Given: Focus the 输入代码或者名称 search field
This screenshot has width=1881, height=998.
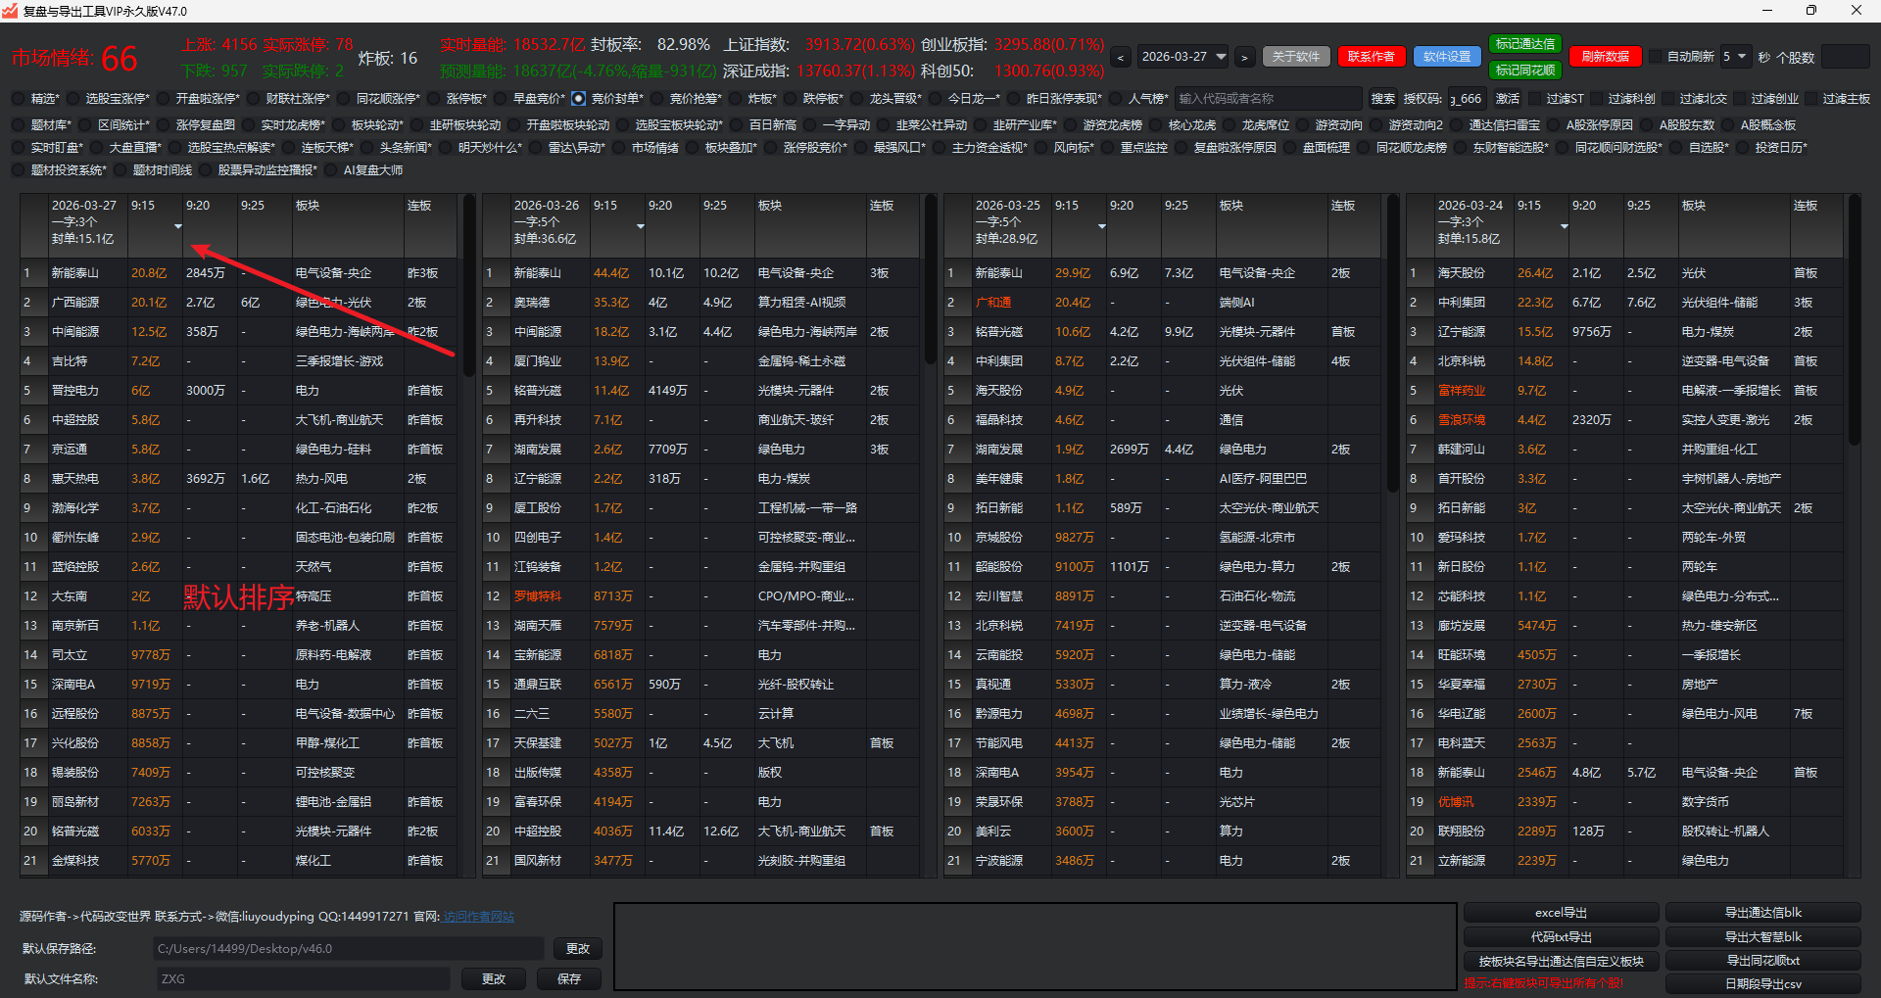Looking at the screenshot, I should point(1267,99).
